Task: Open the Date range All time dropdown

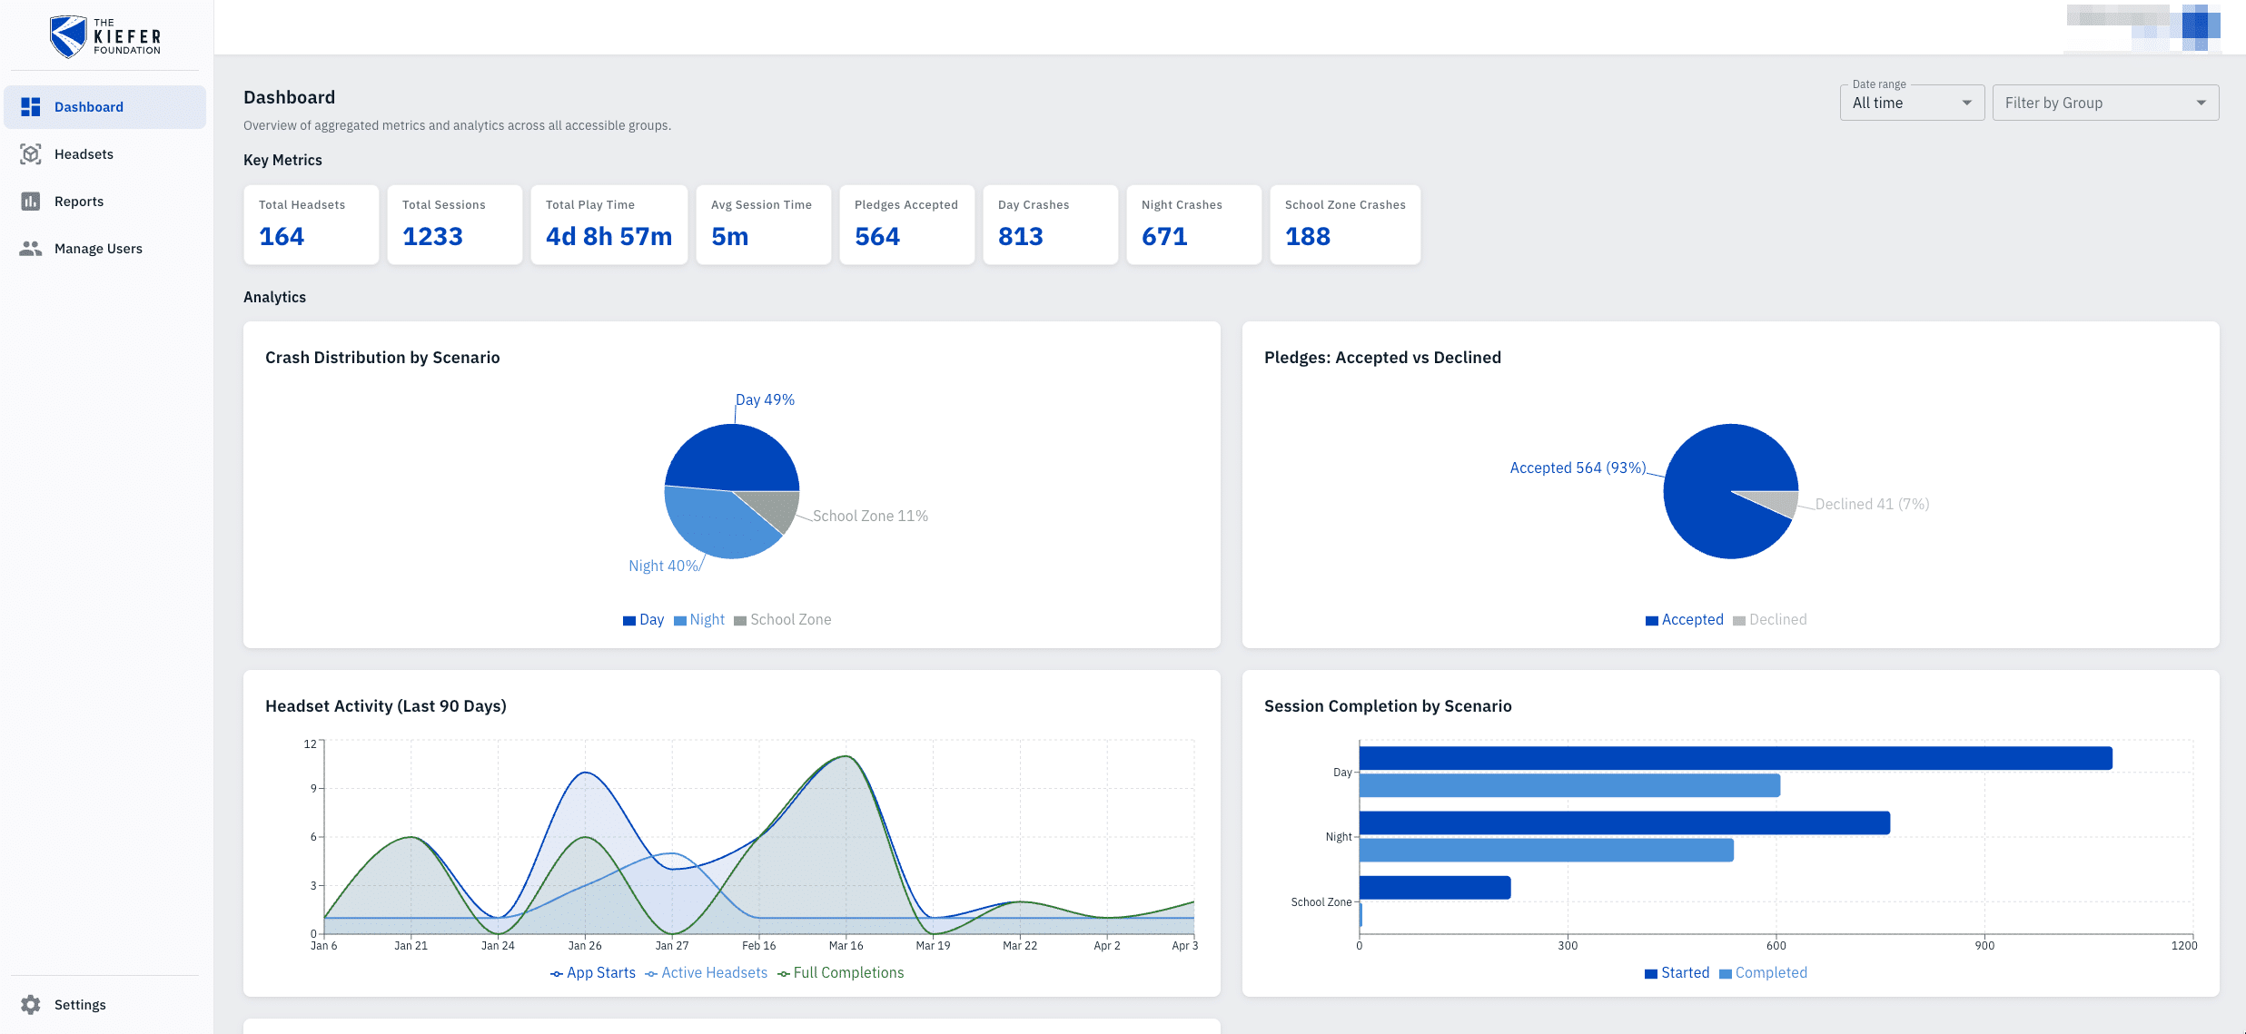Action: point(1911,103)
